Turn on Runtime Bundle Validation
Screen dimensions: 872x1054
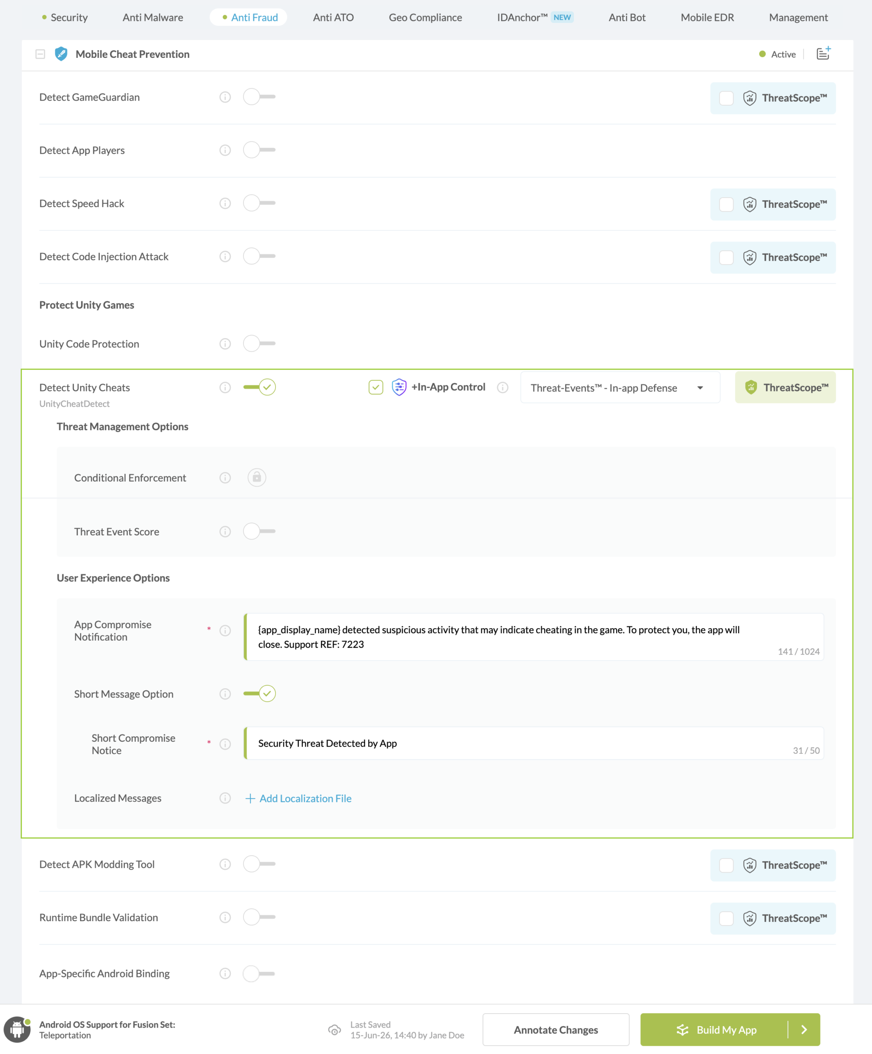pos(259,917)
